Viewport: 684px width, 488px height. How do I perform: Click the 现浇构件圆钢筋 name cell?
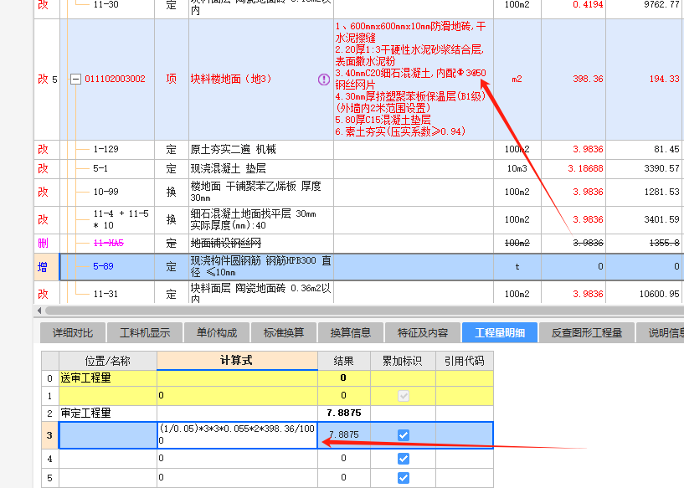(261, 266)
